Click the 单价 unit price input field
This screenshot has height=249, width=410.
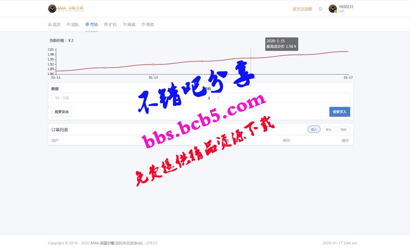[x=281, y=98]
